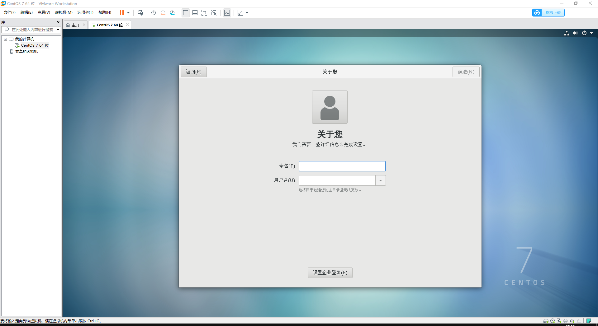
Task: Open the 虚拟机(M) menu
Action: (64, 12)
